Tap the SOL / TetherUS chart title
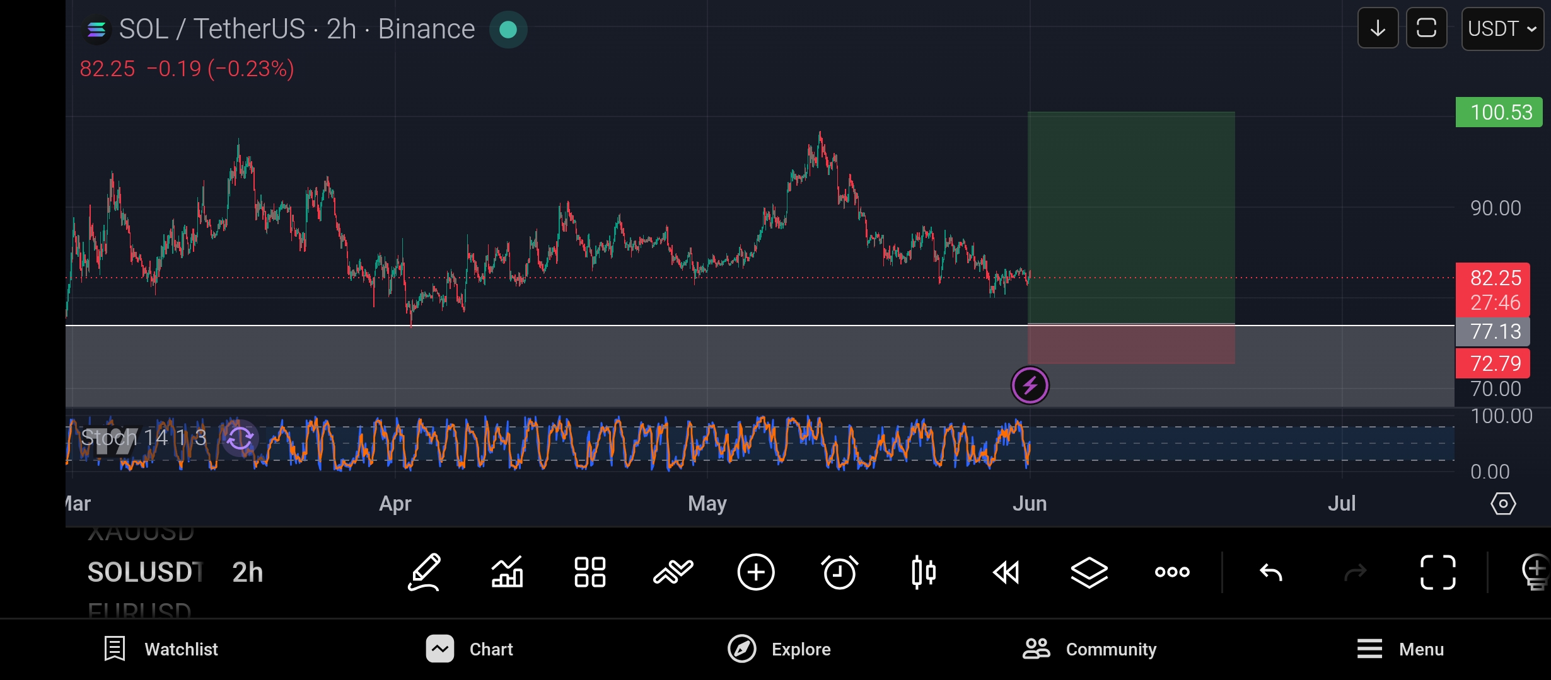The image size is (1551, 680). 296,29
